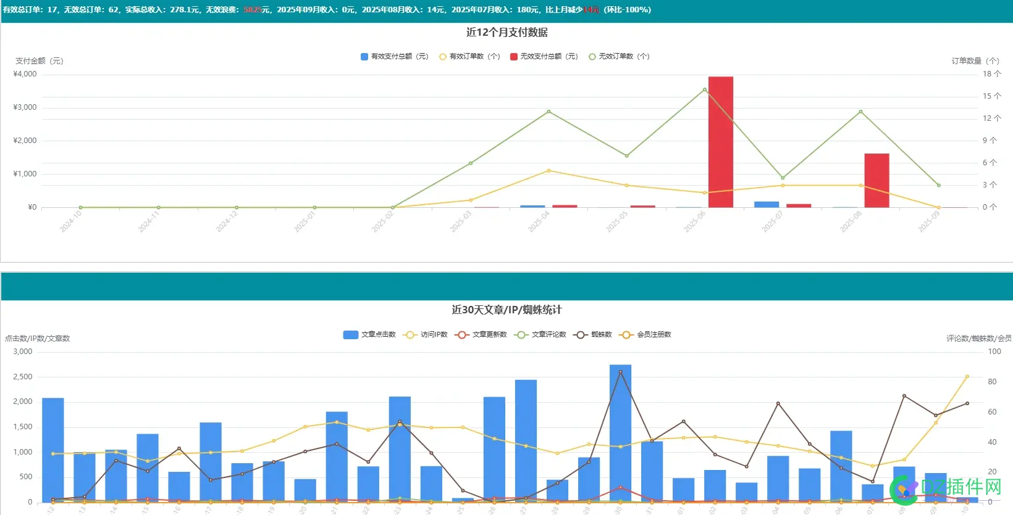Click the small blue bar for 2025-07
The image size is (1013, 515).
click(766, 204)
